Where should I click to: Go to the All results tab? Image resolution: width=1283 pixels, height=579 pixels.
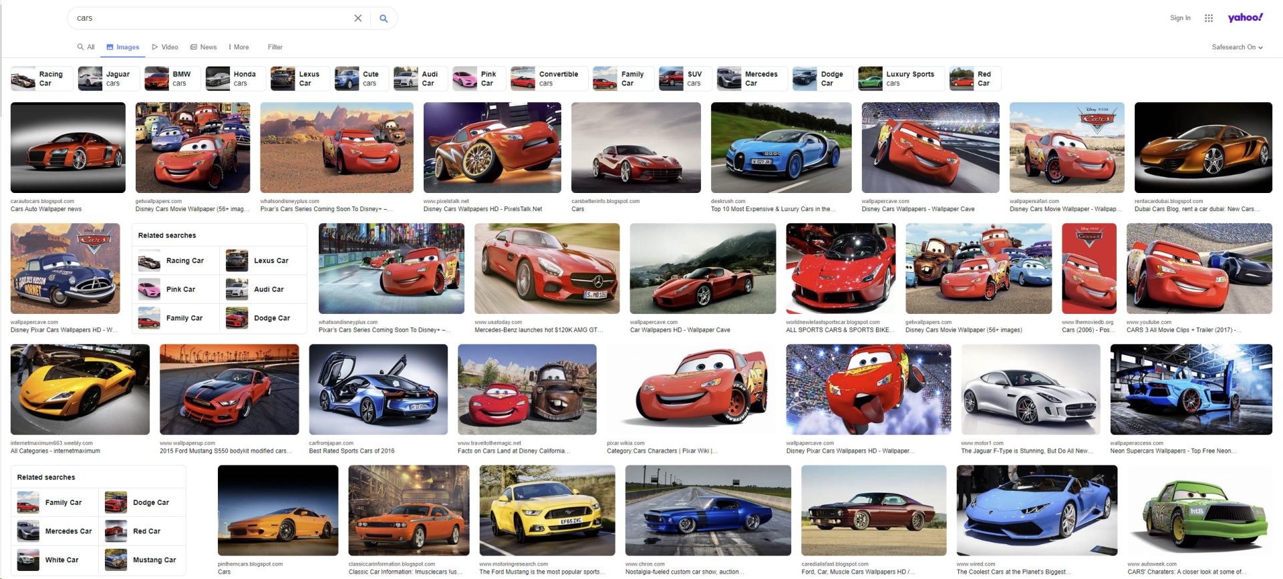point(86,47)
